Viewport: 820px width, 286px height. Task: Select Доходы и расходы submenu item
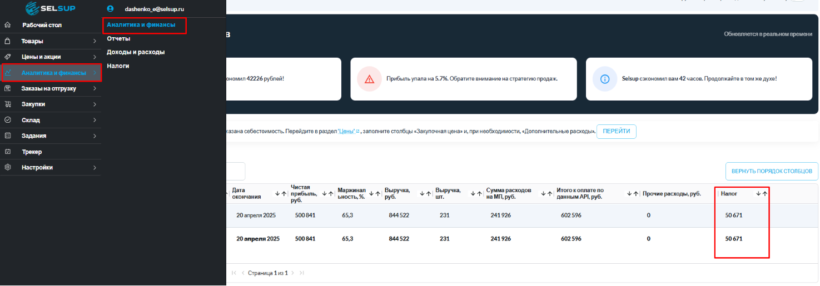point(136,52)
